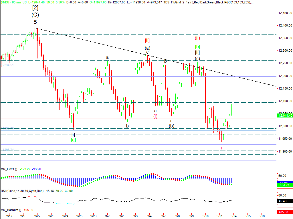
Task: Click the Mar label on date axis
Action: 107,216
